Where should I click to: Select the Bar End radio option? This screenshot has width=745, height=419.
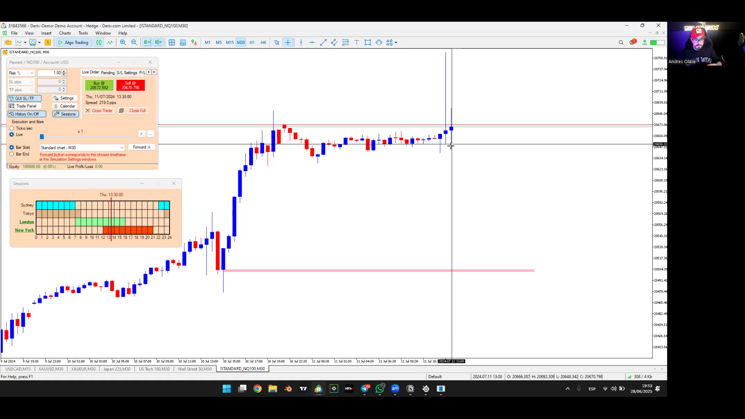coord(12,154)
